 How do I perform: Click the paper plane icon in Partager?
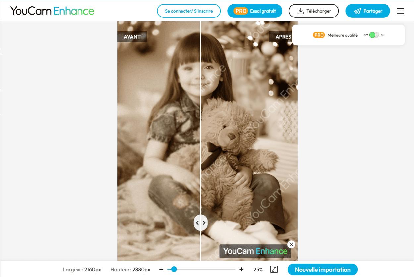coord(357,11)
